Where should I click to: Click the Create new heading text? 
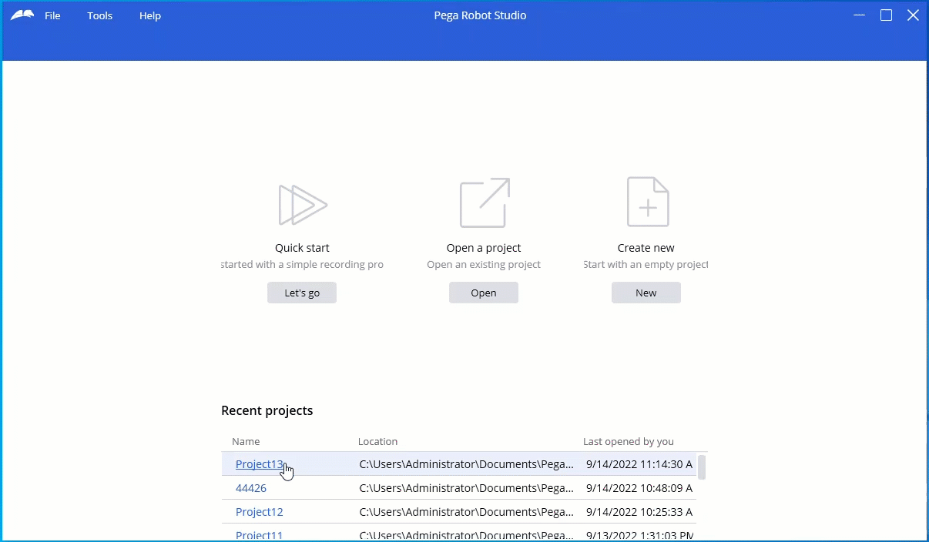[x=646, y=248]
